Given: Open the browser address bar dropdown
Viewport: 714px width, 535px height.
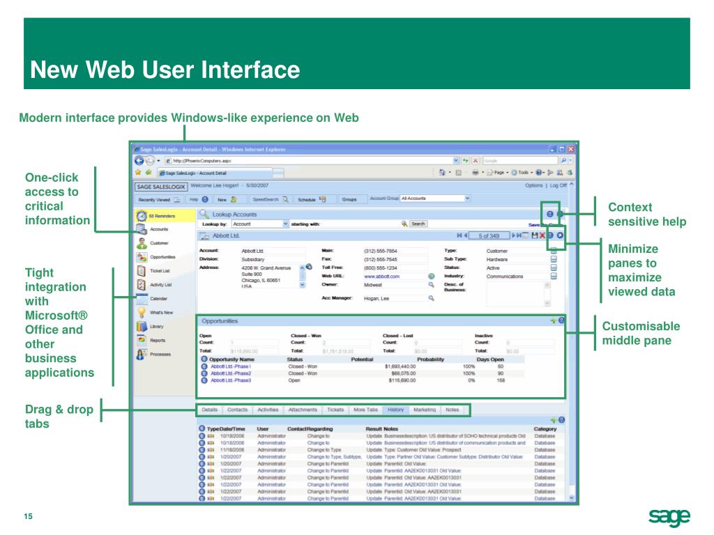Looking at the screenshot, I should tap(456, 161).
